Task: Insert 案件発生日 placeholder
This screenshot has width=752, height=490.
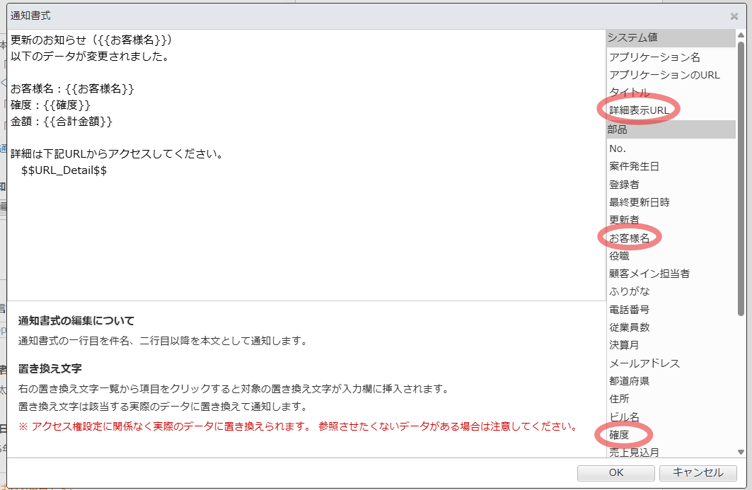Action: tap(634, 166)
